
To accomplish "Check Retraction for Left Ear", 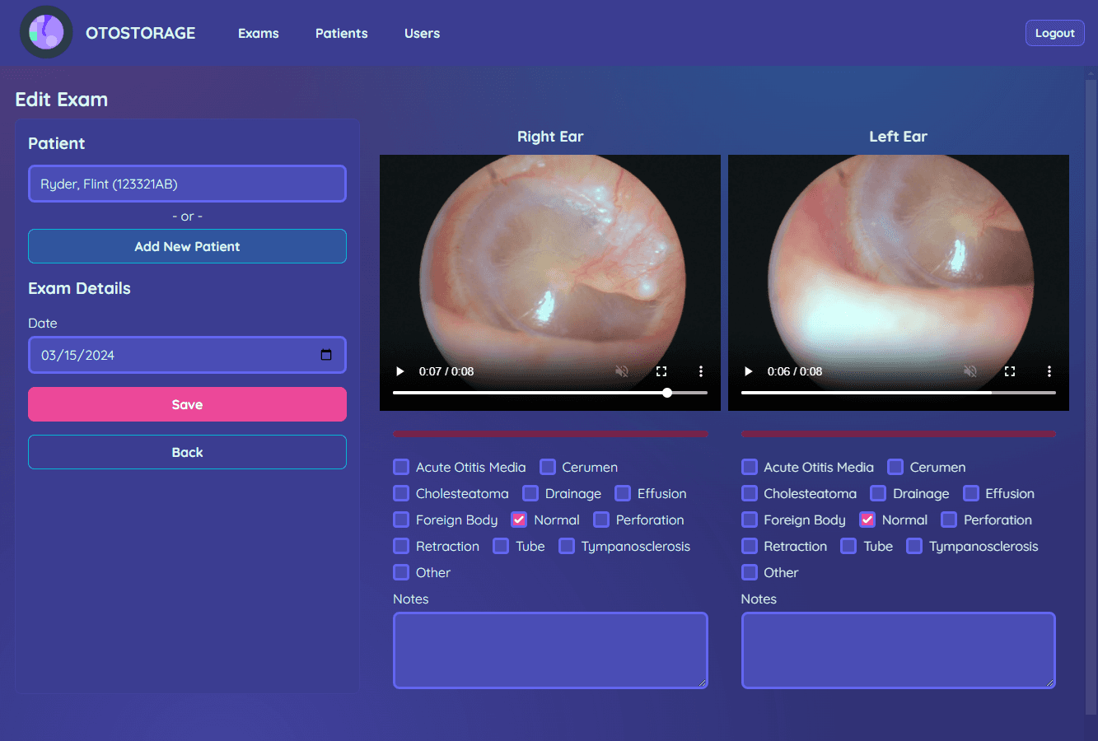I will coord(750,546).
